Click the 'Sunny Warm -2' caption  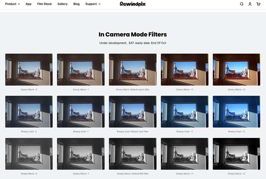(29, 89)
